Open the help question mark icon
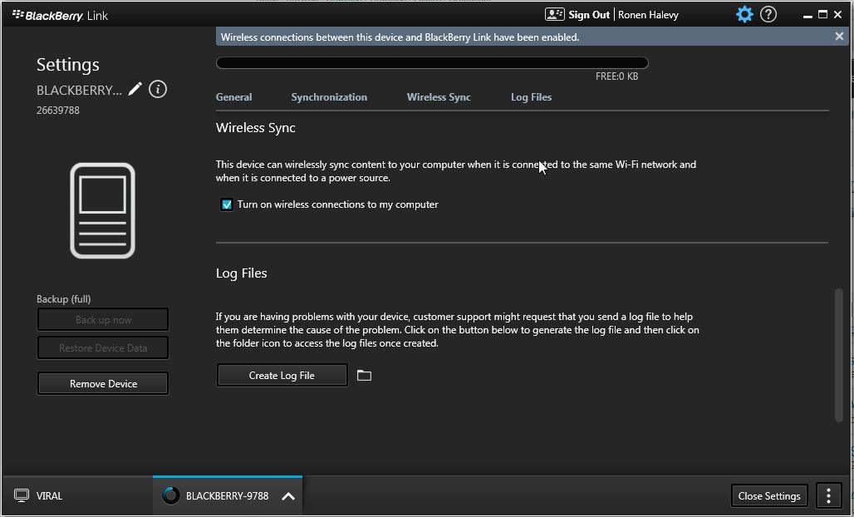The height and width of the screenshot is (517, 854). [768, 14]
